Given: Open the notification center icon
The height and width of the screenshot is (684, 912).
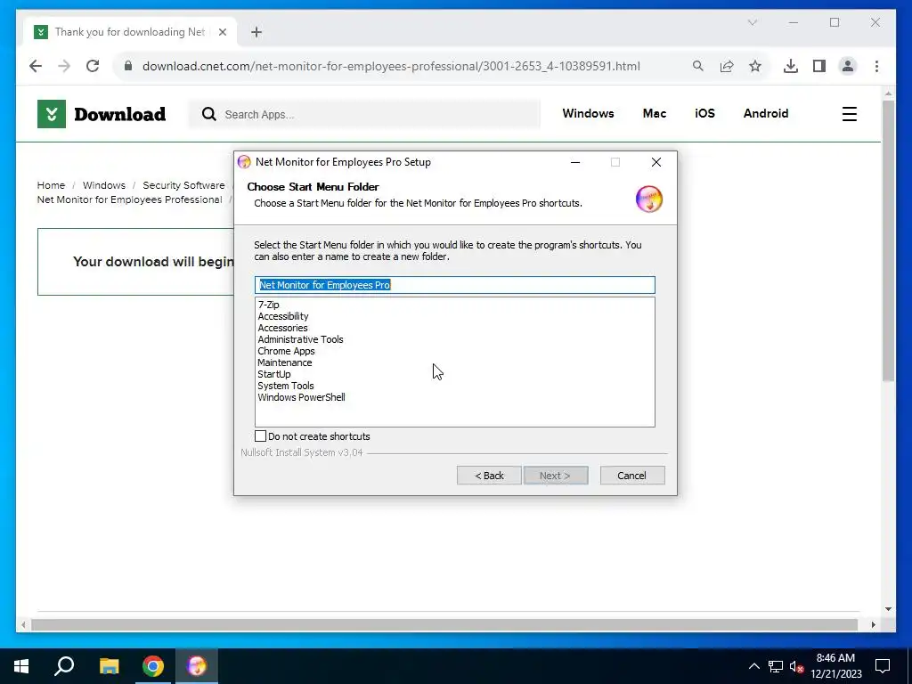Looking at the screenshot, I should click(883, 666).
